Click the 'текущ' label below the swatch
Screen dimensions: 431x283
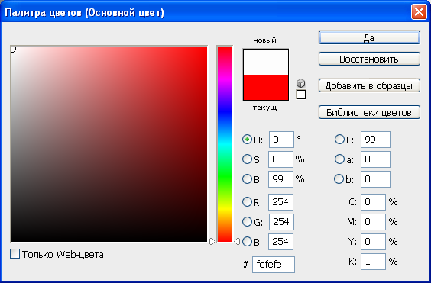[x=264, y=108]
